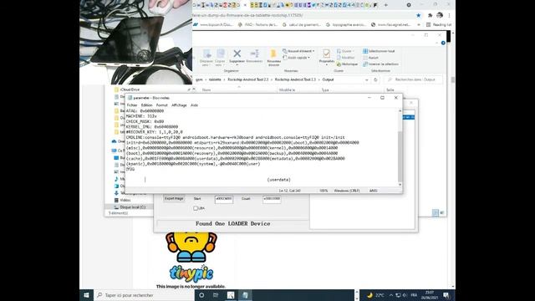Open the topographie exercice bookmark
This screenshot has width=535, height=301.
345,24
